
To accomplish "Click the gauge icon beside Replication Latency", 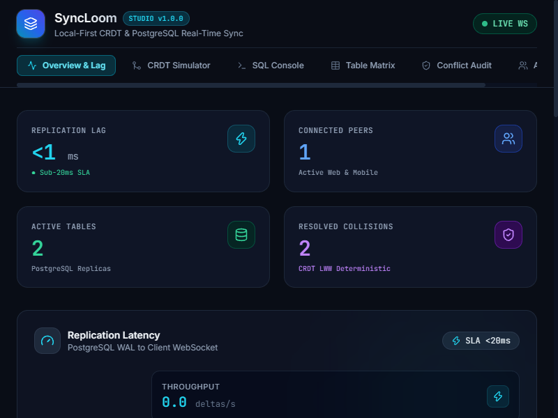I will [47, 341].
